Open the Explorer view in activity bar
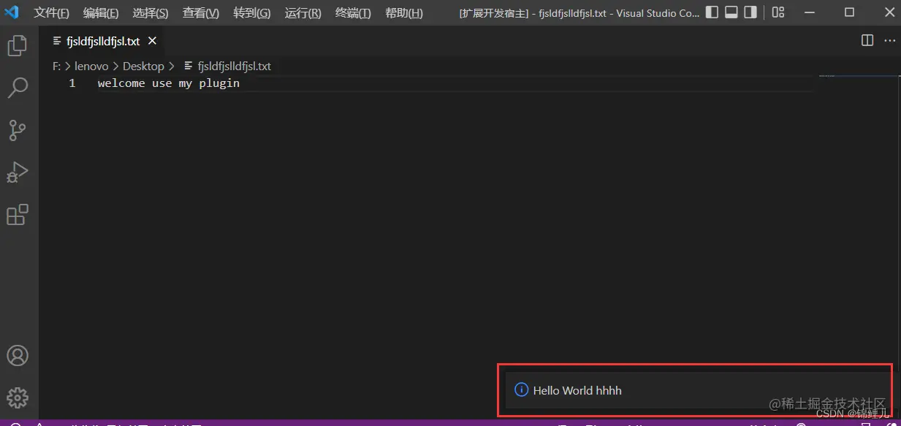 click(x=18, y=47)
